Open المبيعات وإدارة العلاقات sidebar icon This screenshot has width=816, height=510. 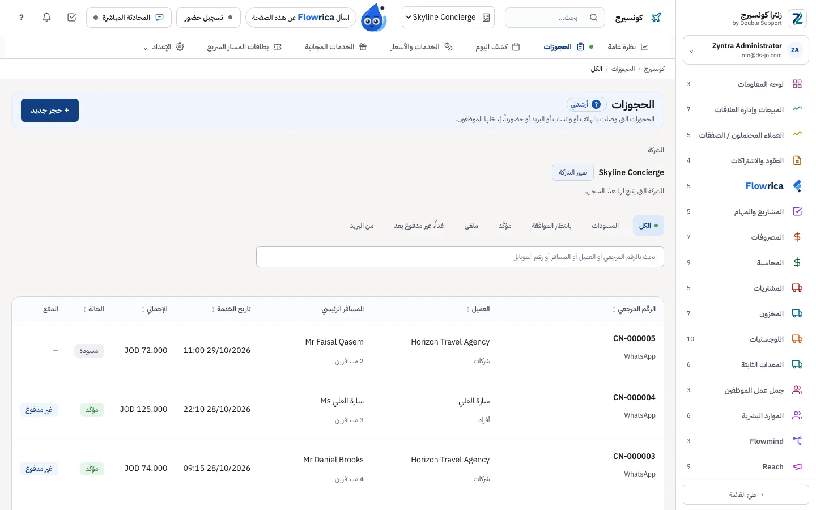click(797, 109)
